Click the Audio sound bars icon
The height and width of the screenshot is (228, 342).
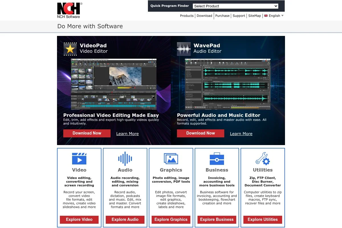[125, 158]
